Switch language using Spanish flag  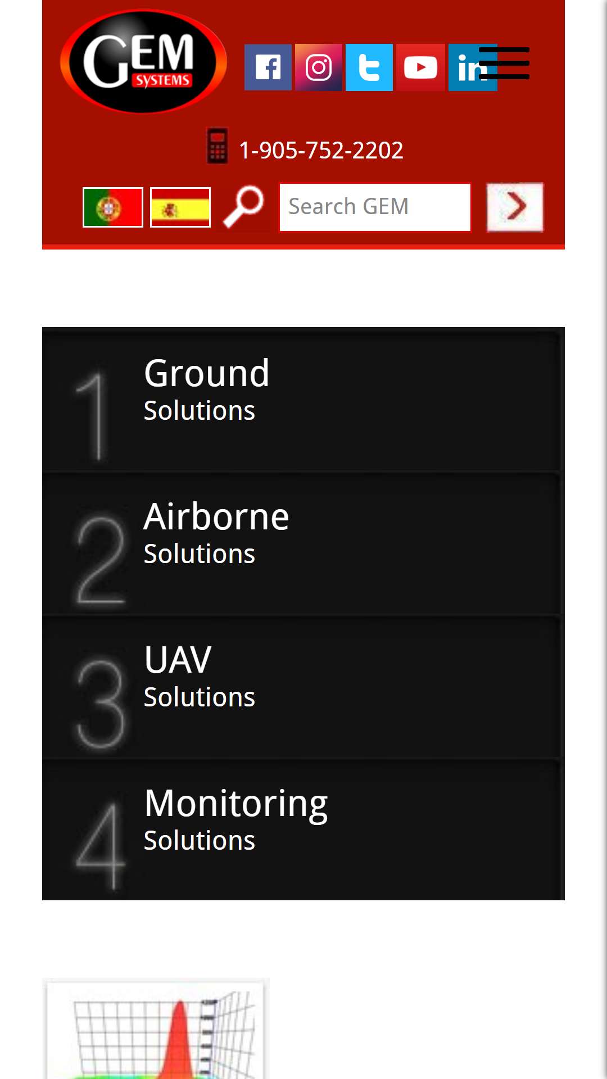pyautogui.click(x=180, y=207)
